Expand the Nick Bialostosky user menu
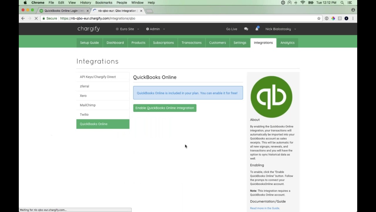Screen dimensions: 376x212 point(280,29)
